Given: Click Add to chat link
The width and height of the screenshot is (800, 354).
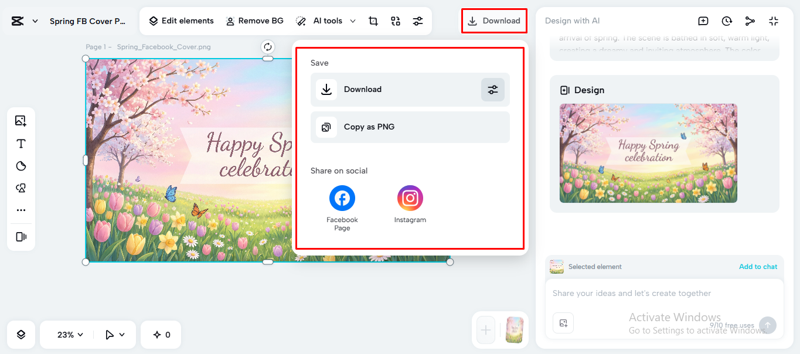Looking at the screenshot, I should point(758,267).
